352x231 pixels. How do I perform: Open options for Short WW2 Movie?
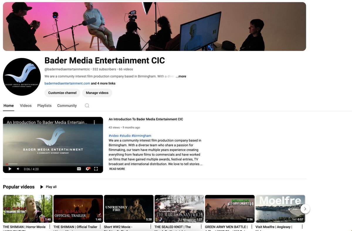pos(151,227)
